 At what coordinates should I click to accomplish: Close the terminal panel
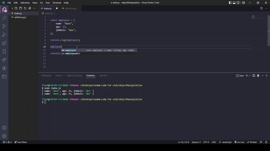tap(267, 75)
